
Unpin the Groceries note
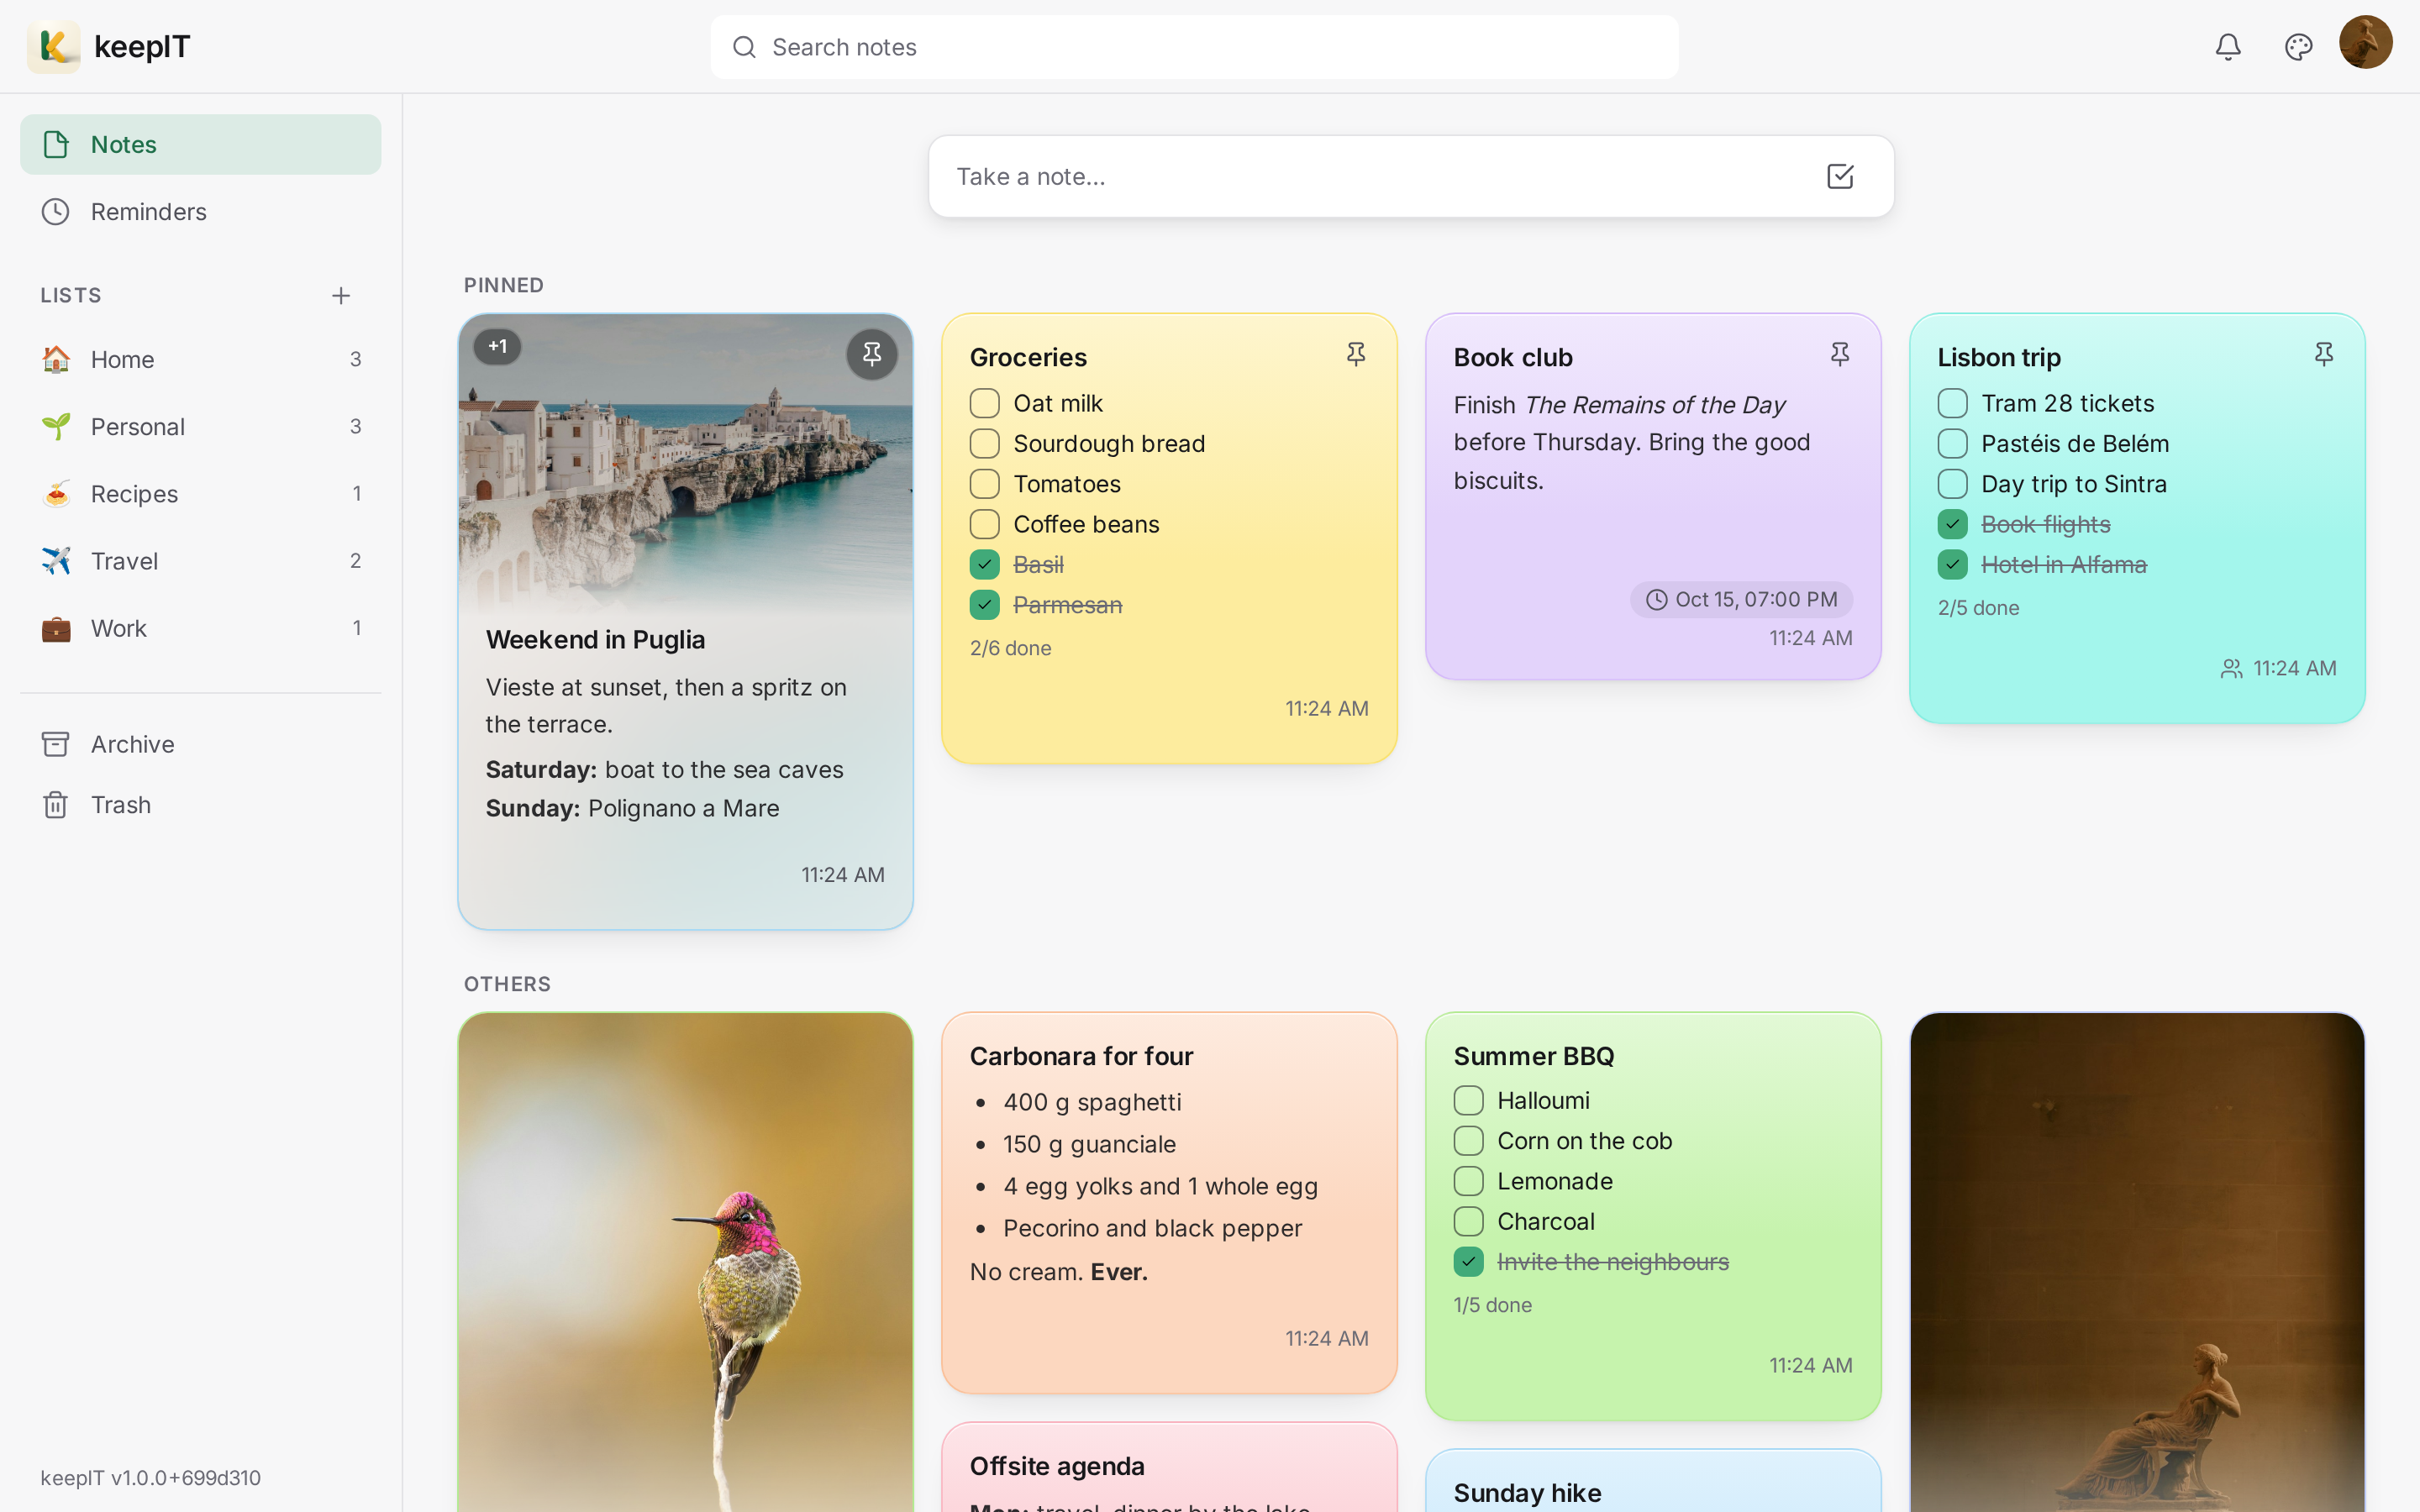point(1356,354)
